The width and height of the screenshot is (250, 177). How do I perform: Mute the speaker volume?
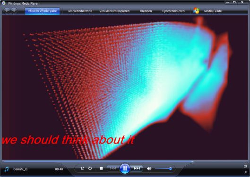click(149, 169)
